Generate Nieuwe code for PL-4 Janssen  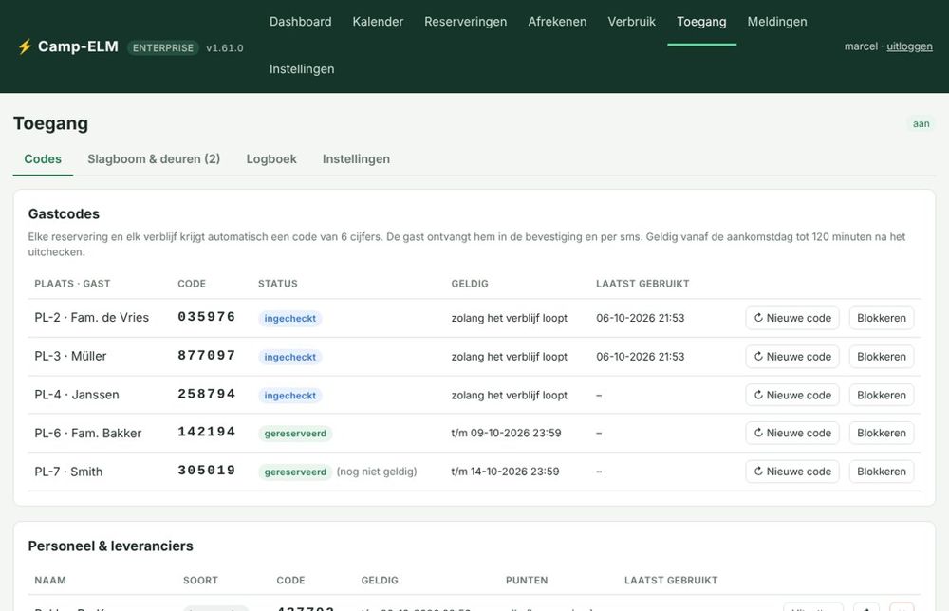click(x=791, y=395)
